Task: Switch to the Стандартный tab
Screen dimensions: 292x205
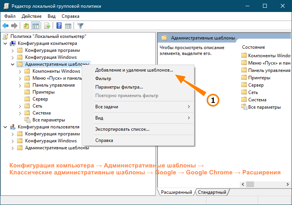Action: pyautogui.click(x=212, y=192)
